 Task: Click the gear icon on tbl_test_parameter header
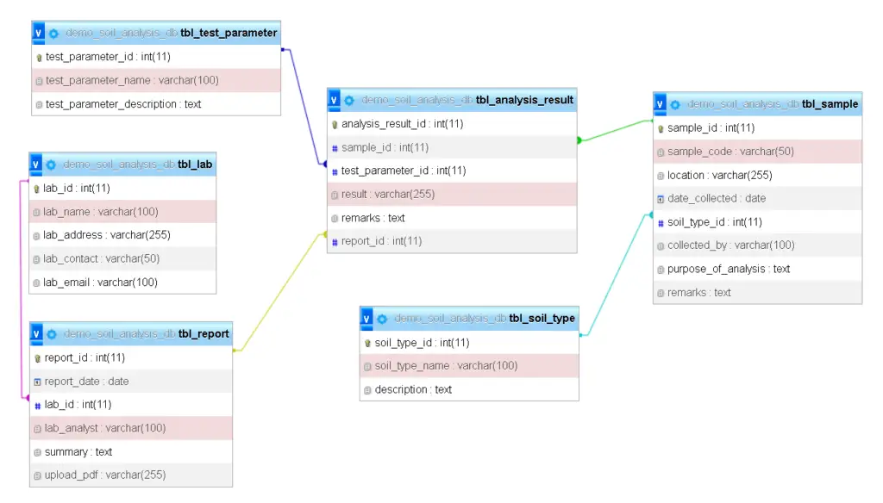(53, 32)
